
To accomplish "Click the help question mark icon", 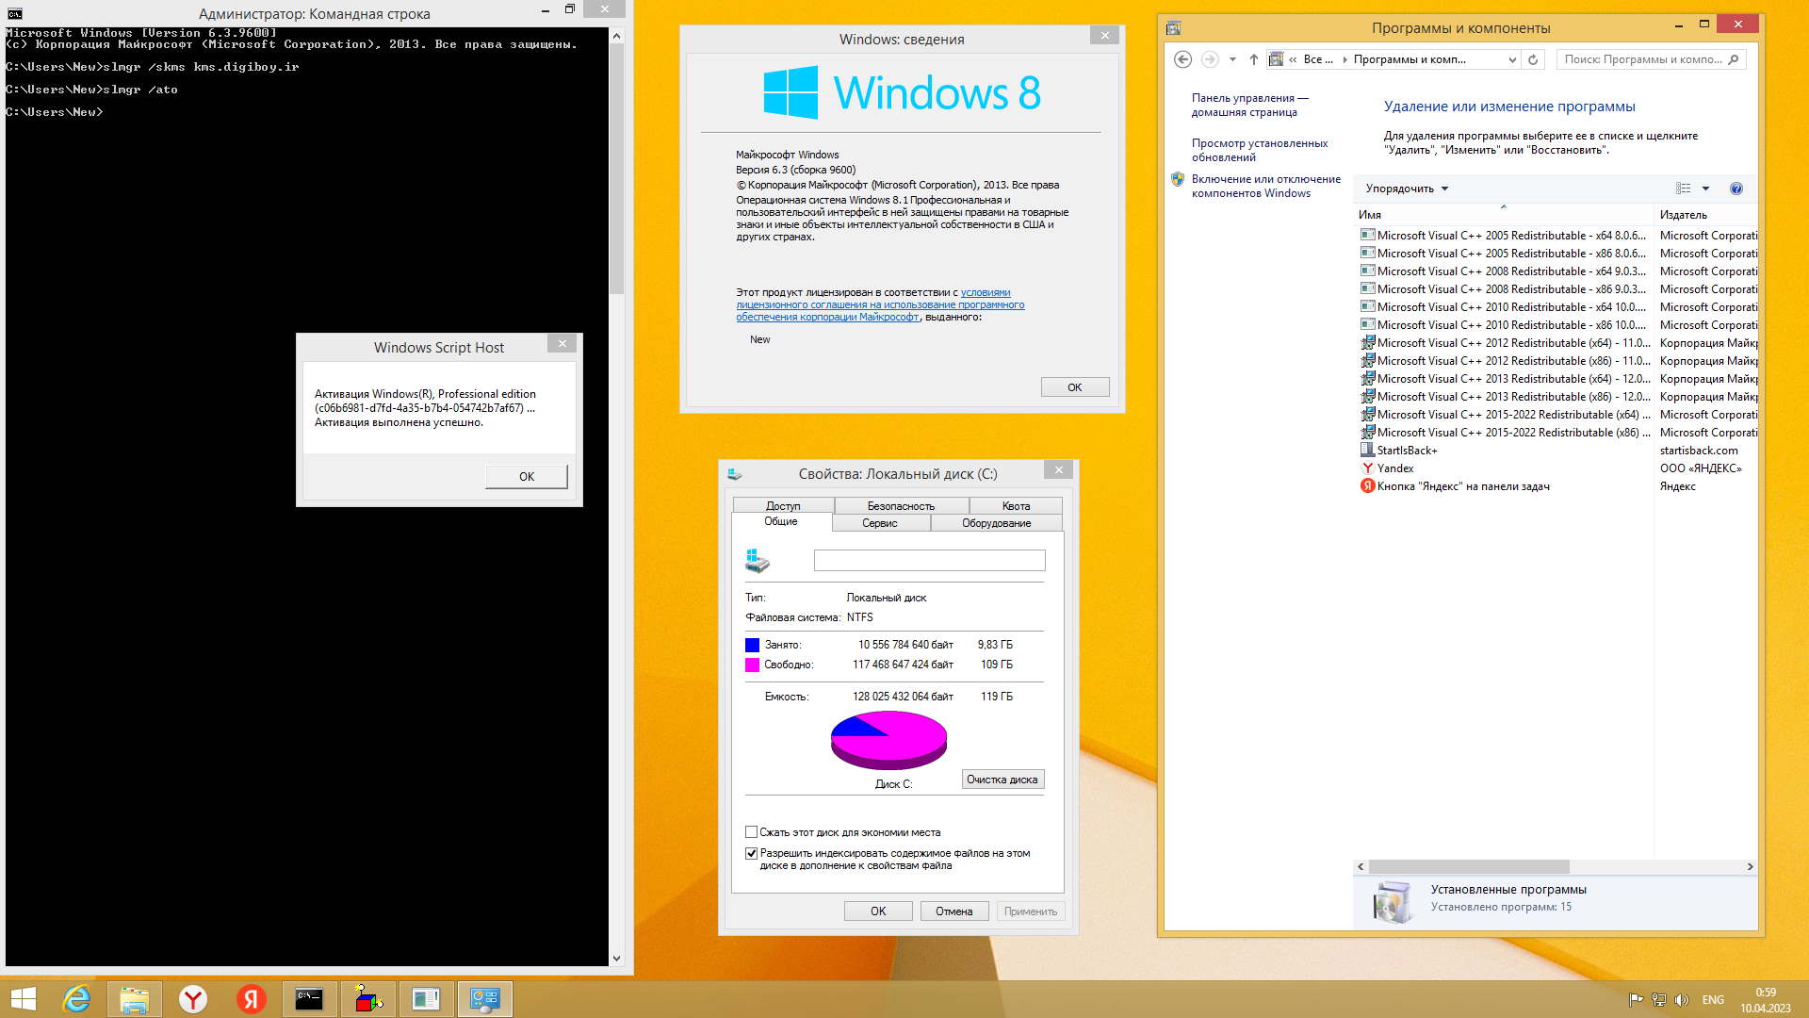I will click(x=1736, y=189).
